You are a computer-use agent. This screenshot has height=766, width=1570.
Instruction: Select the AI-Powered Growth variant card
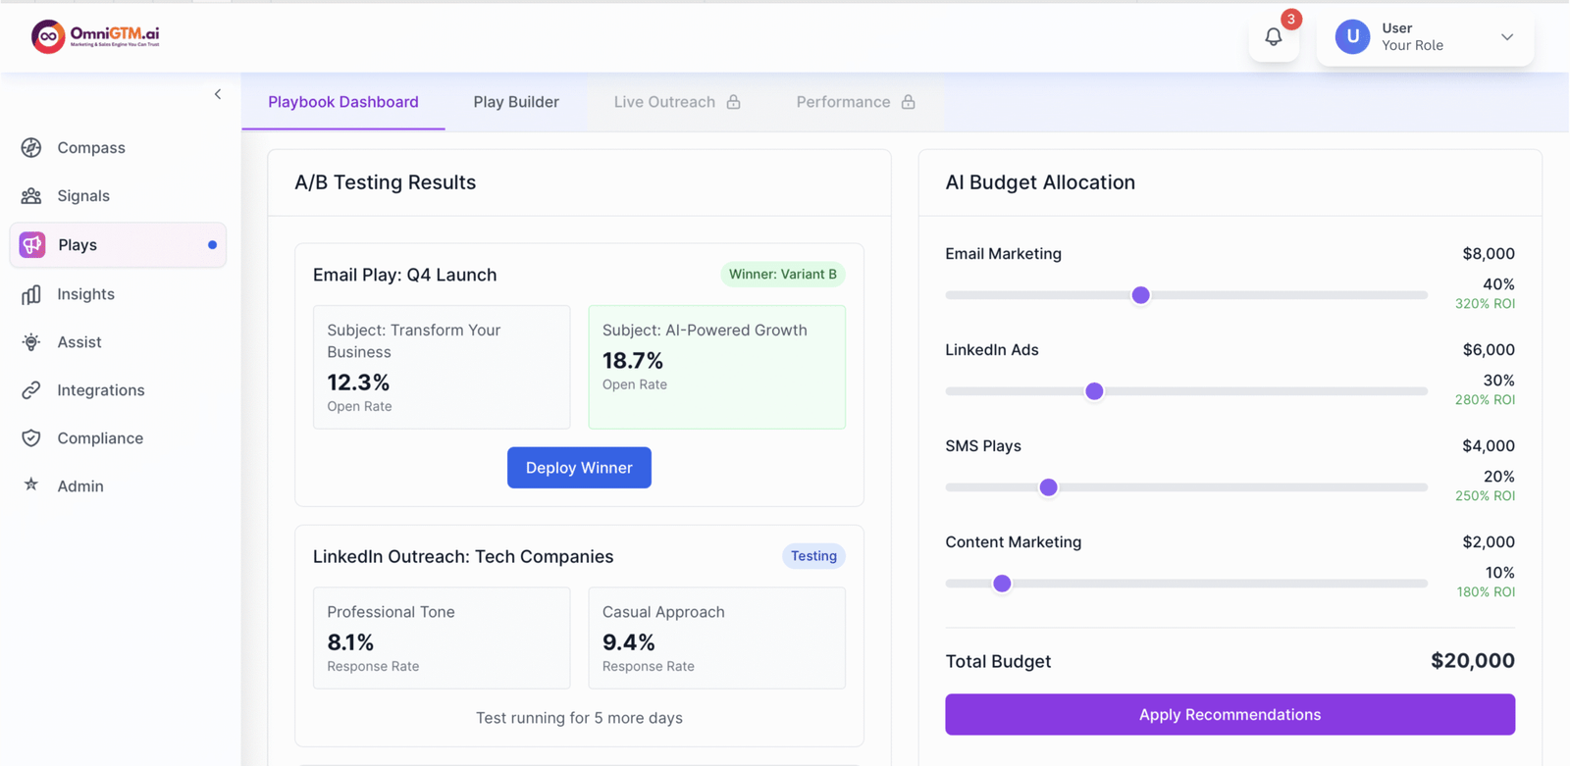click(716, 367)
